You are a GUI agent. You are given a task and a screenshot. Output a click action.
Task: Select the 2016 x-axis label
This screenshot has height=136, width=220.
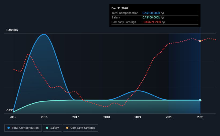[x=44, y=117]
